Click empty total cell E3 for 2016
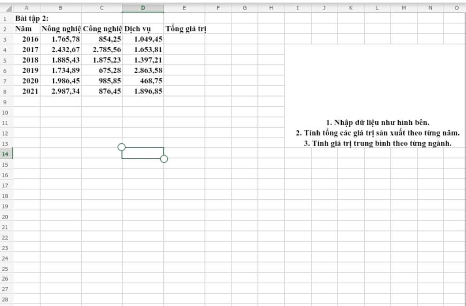466x306 pixels. pyautogui.click(x=184, y=39)
